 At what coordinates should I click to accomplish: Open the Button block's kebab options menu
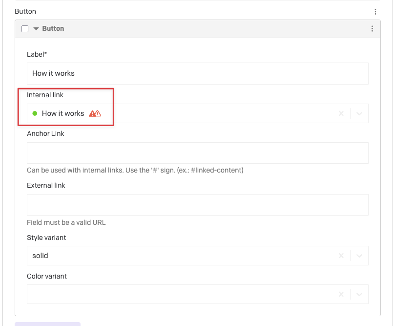[372, 29]
